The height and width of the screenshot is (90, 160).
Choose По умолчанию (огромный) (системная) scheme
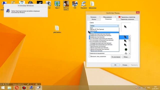click(104, 40)
